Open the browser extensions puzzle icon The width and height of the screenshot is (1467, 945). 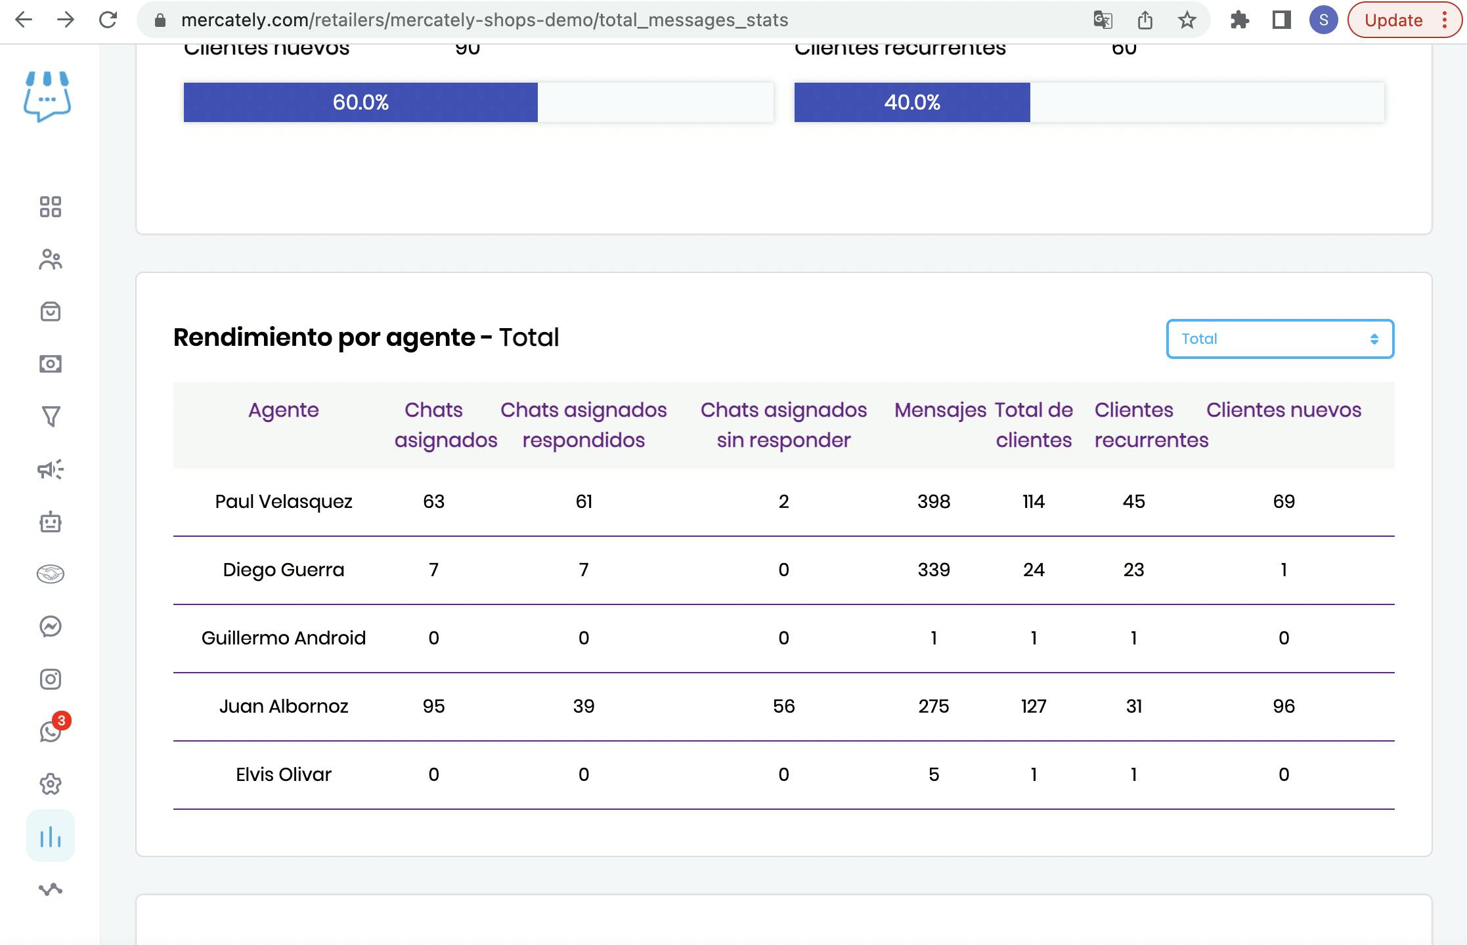pyautogui.click(x=1239, y=20)
